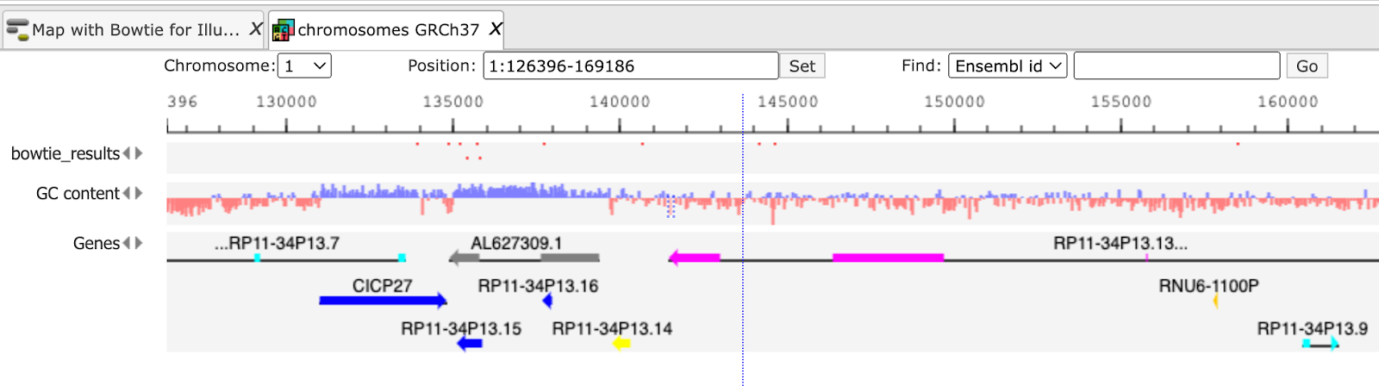Select the chromosomes GRCh37 tab

(388, 29)
